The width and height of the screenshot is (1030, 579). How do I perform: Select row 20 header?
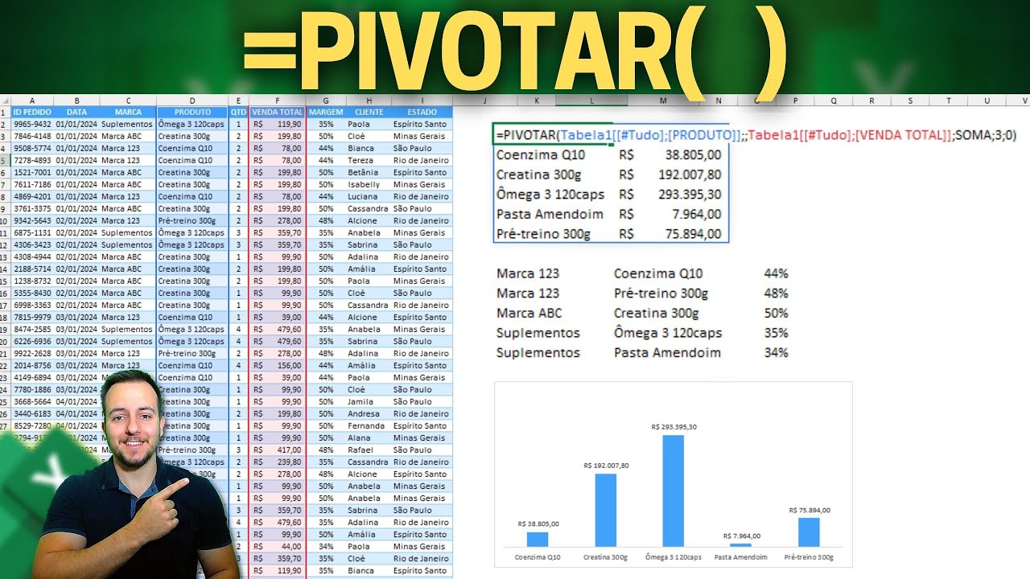tap(6, 342)
